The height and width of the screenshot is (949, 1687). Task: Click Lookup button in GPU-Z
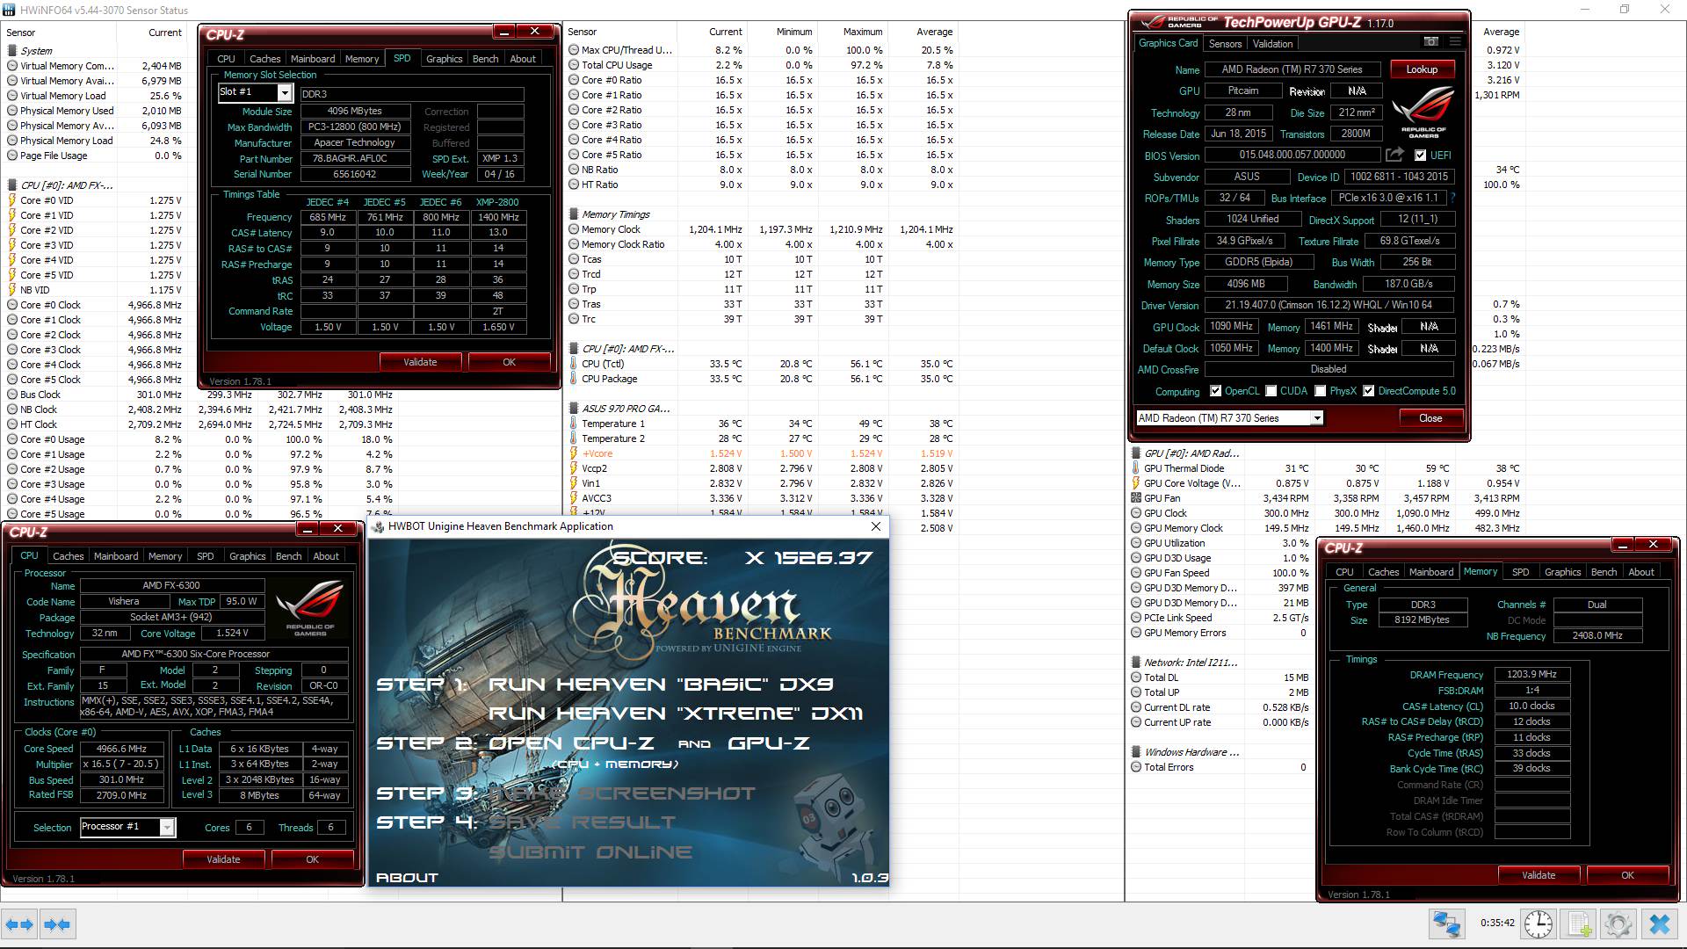[x=1422, y=69]
